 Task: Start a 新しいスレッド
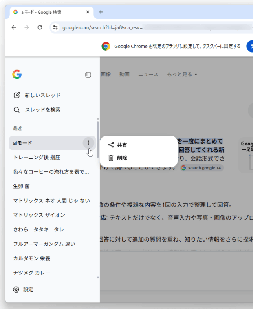[x=37, y=95]
